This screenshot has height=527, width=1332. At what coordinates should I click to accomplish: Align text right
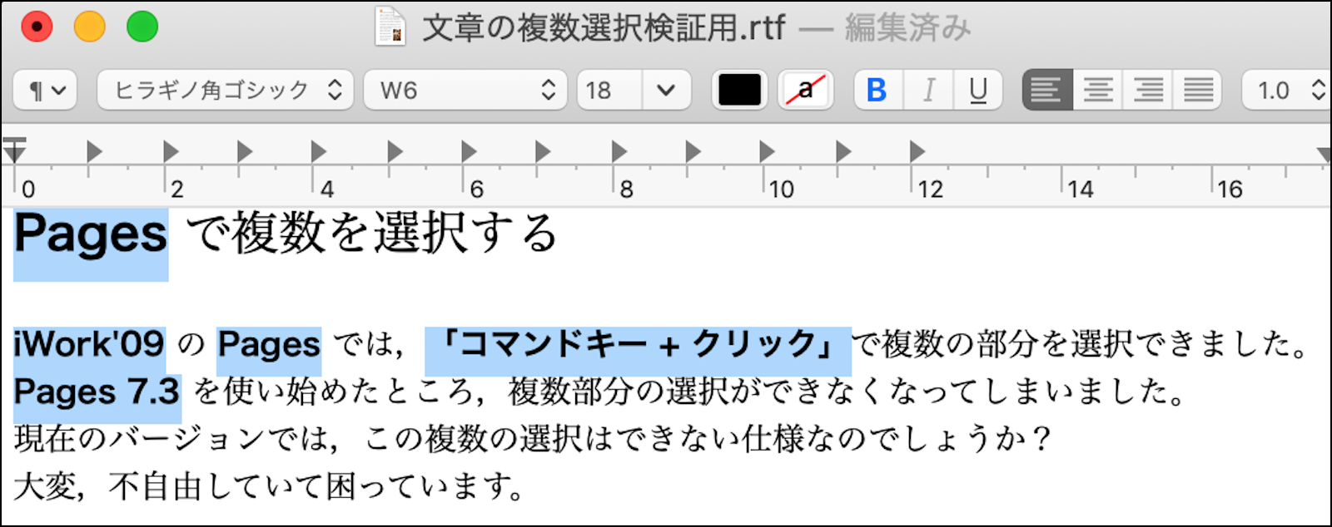click(1148, 90)
